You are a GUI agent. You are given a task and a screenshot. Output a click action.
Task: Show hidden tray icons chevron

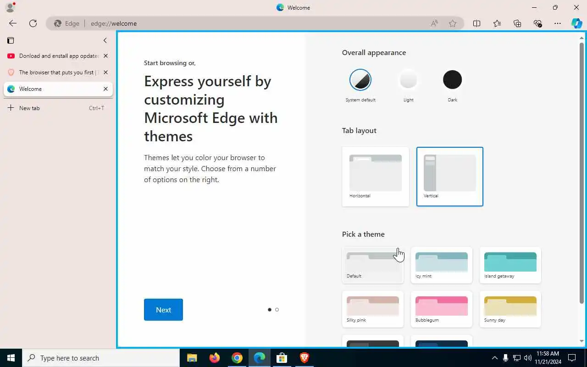[494, 358]
